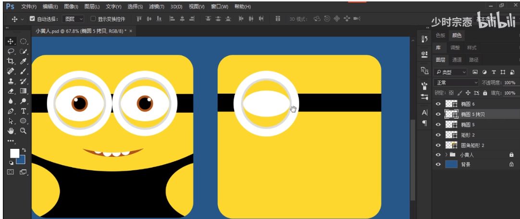This screenshot has height=219, width=520.
Task: Select the Pen tool
Action: [11, 111]
